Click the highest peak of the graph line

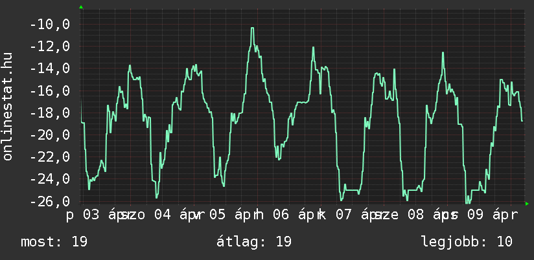[x=252, y=28]
